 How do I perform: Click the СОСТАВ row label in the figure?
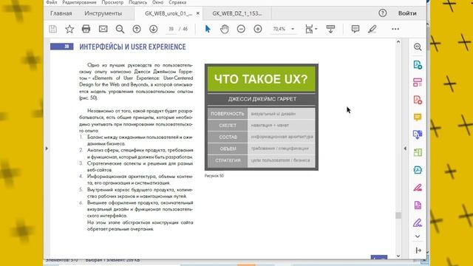coord(228,137)
